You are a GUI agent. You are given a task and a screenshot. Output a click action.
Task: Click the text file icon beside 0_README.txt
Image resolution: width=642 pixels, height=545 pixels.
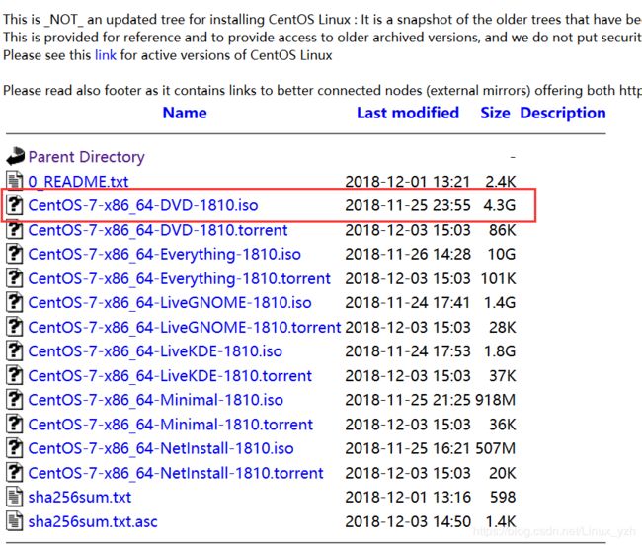(15, 182)
